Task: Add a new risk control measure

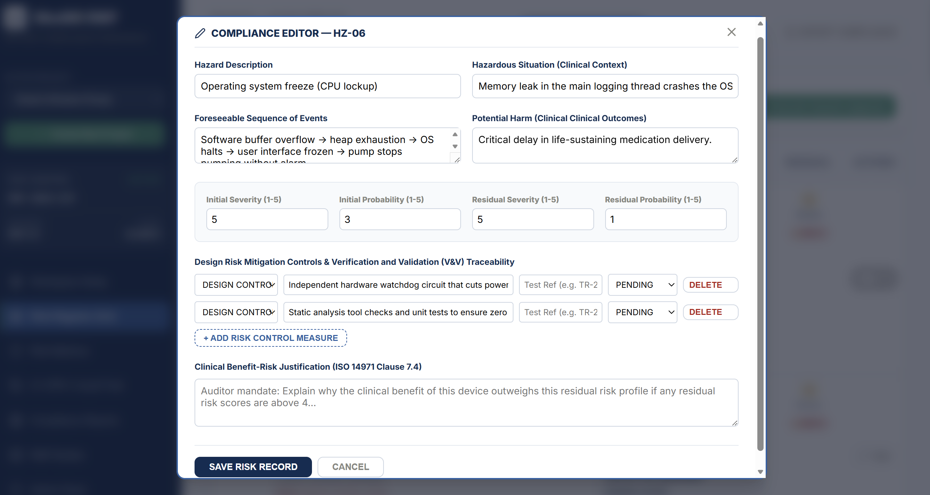Action: pyautogui.click(x=271, y=338)
